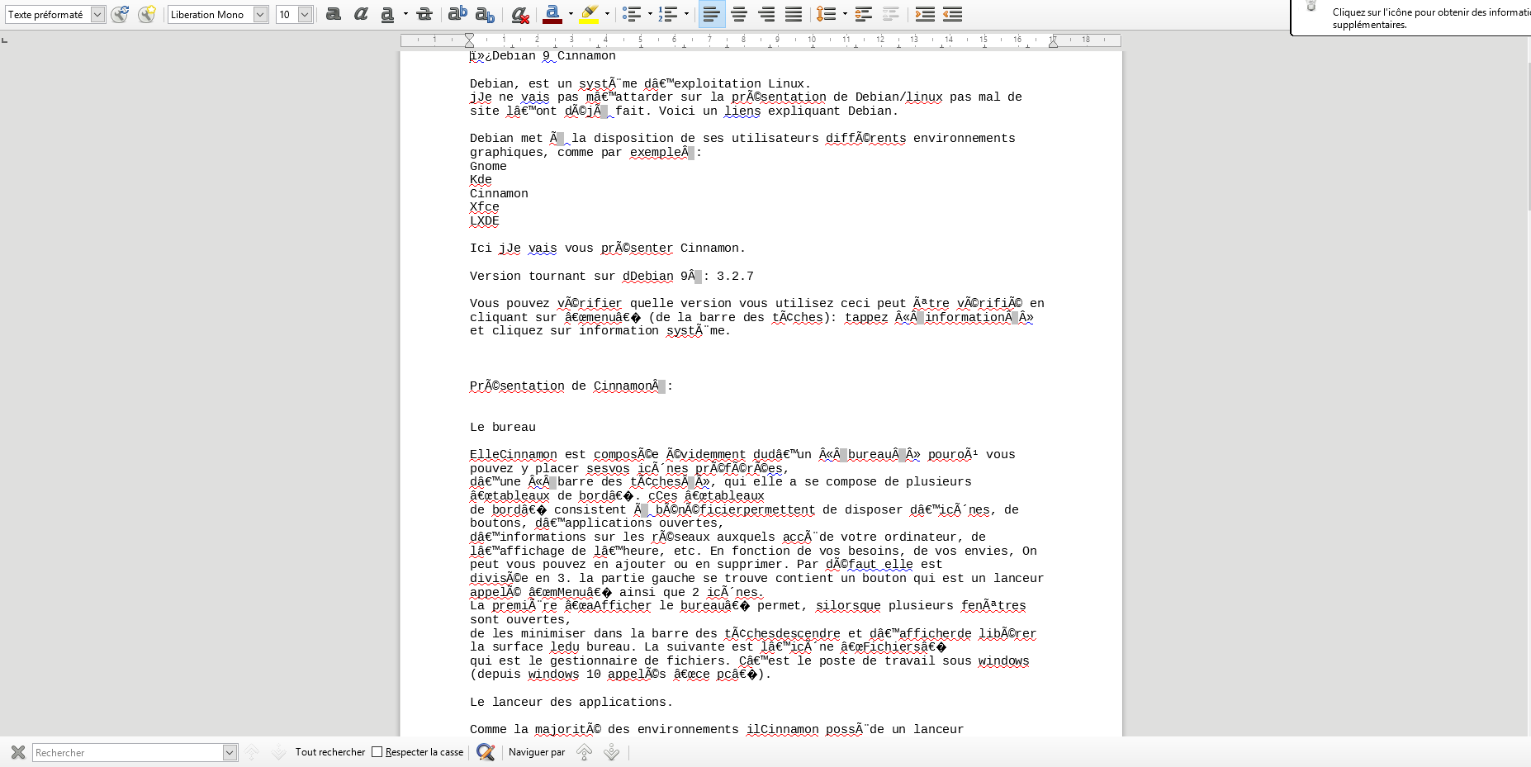
Task: Click the Update Style icon
Action: coord(120,14)
